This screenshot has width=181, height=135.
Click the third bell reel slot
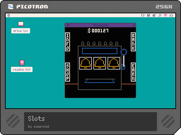click(x=114, y=63)
